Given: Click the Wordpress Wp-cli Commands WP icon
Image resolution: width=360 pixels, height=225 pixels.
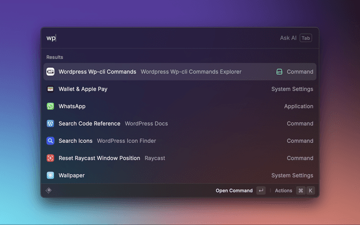Looking at the screenshot, I should (x=50, y=71).
